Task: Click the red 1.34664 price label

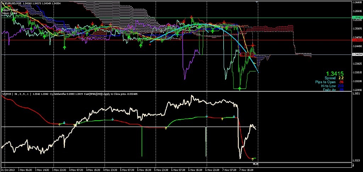Action: [x=357, y=41]
